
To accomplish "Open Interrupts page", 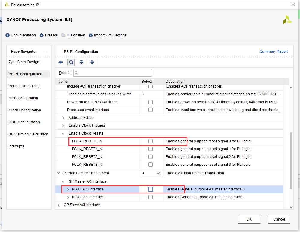I will [16, 146].
